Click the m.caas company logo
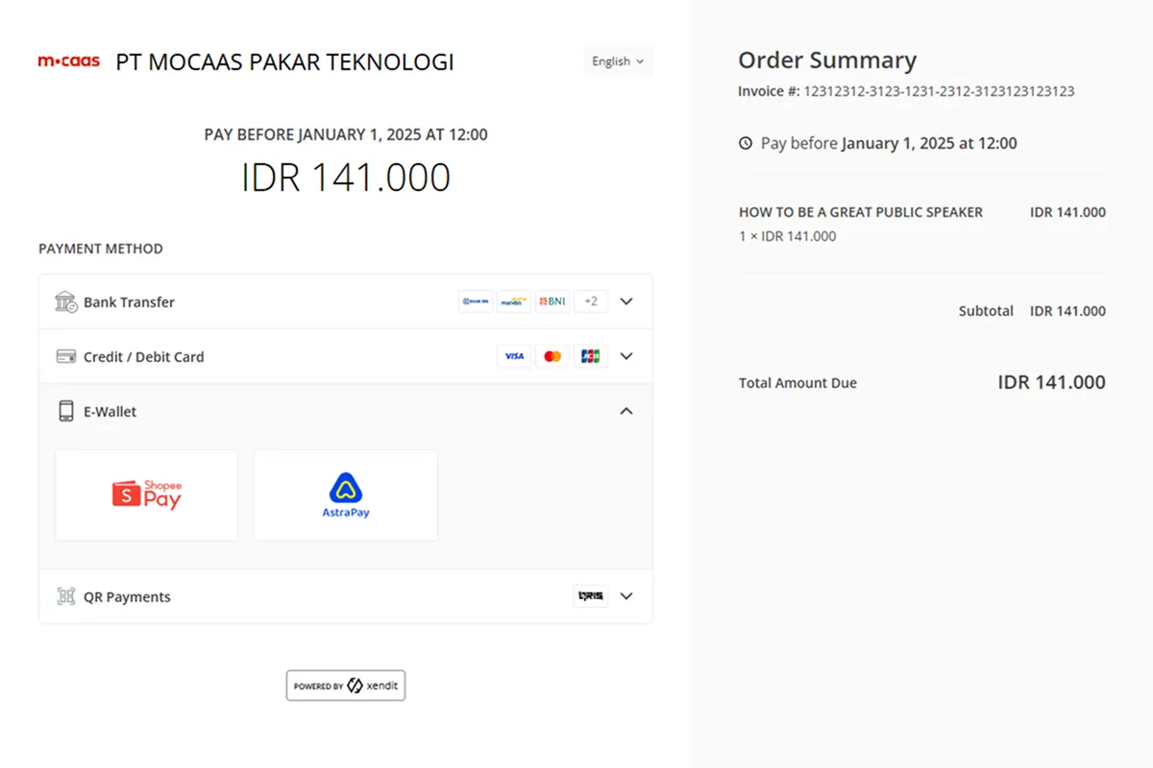This screenshot has width=1153, height=768. [x=68, y=60]
